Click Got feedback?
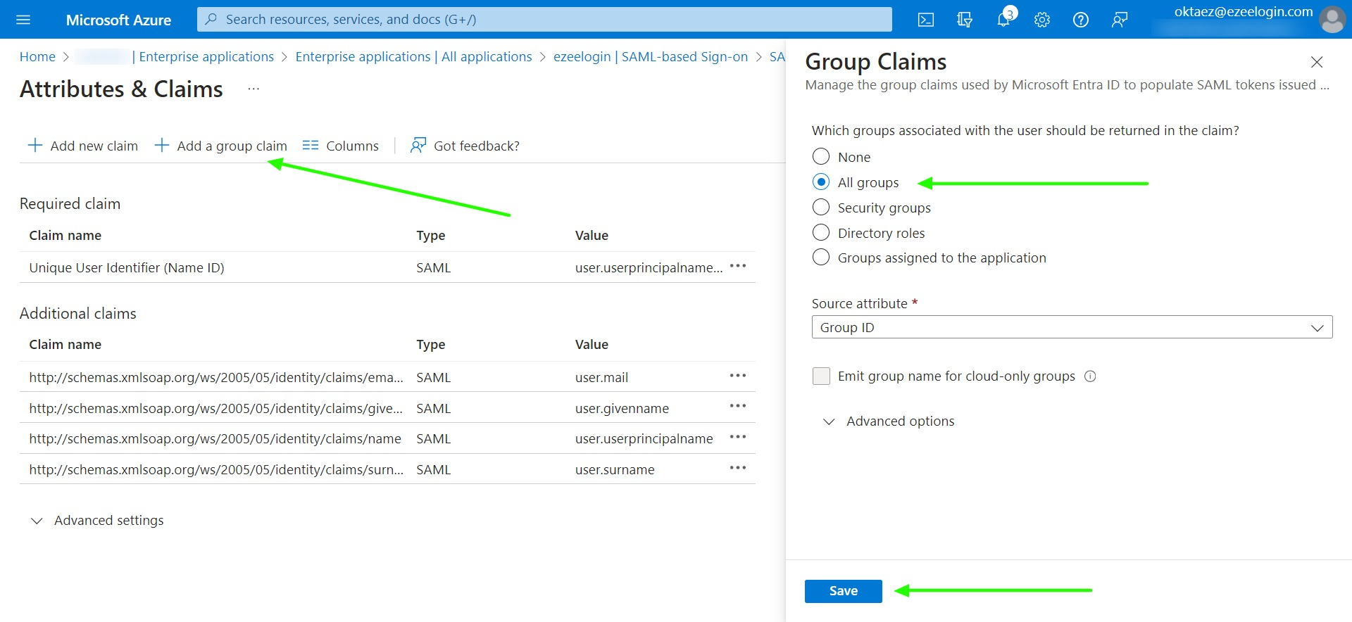 coord(465,146)
